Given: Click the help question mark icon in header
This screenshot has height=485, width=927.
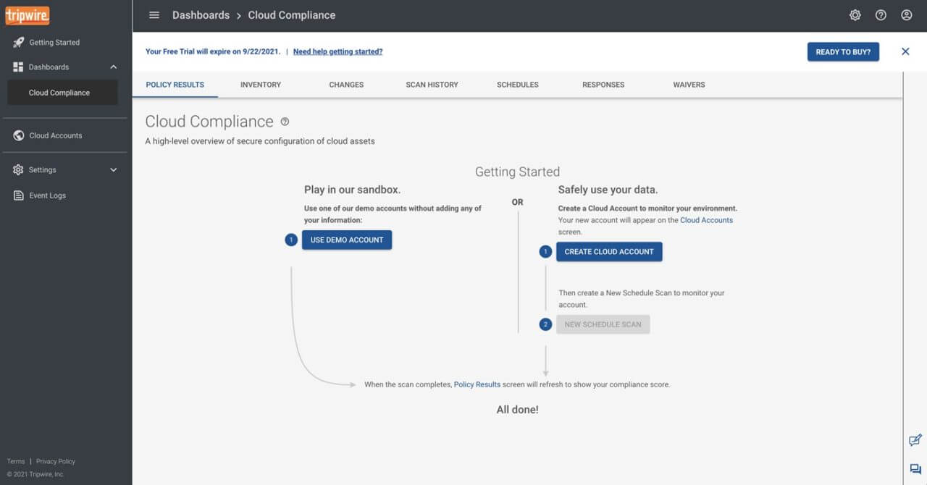Looking at the screenshot, I should pos(881,15).
